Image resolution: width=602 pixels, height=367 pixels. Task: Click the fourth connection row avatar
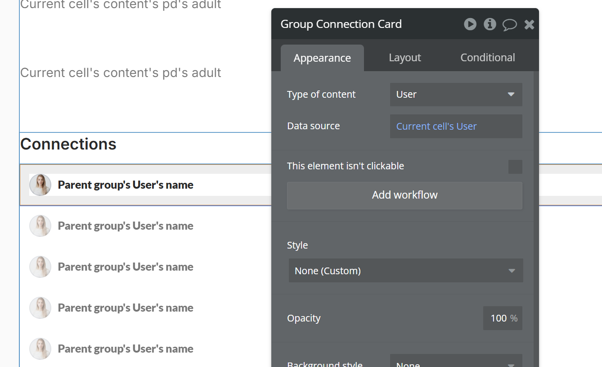[x=40, y=308]
